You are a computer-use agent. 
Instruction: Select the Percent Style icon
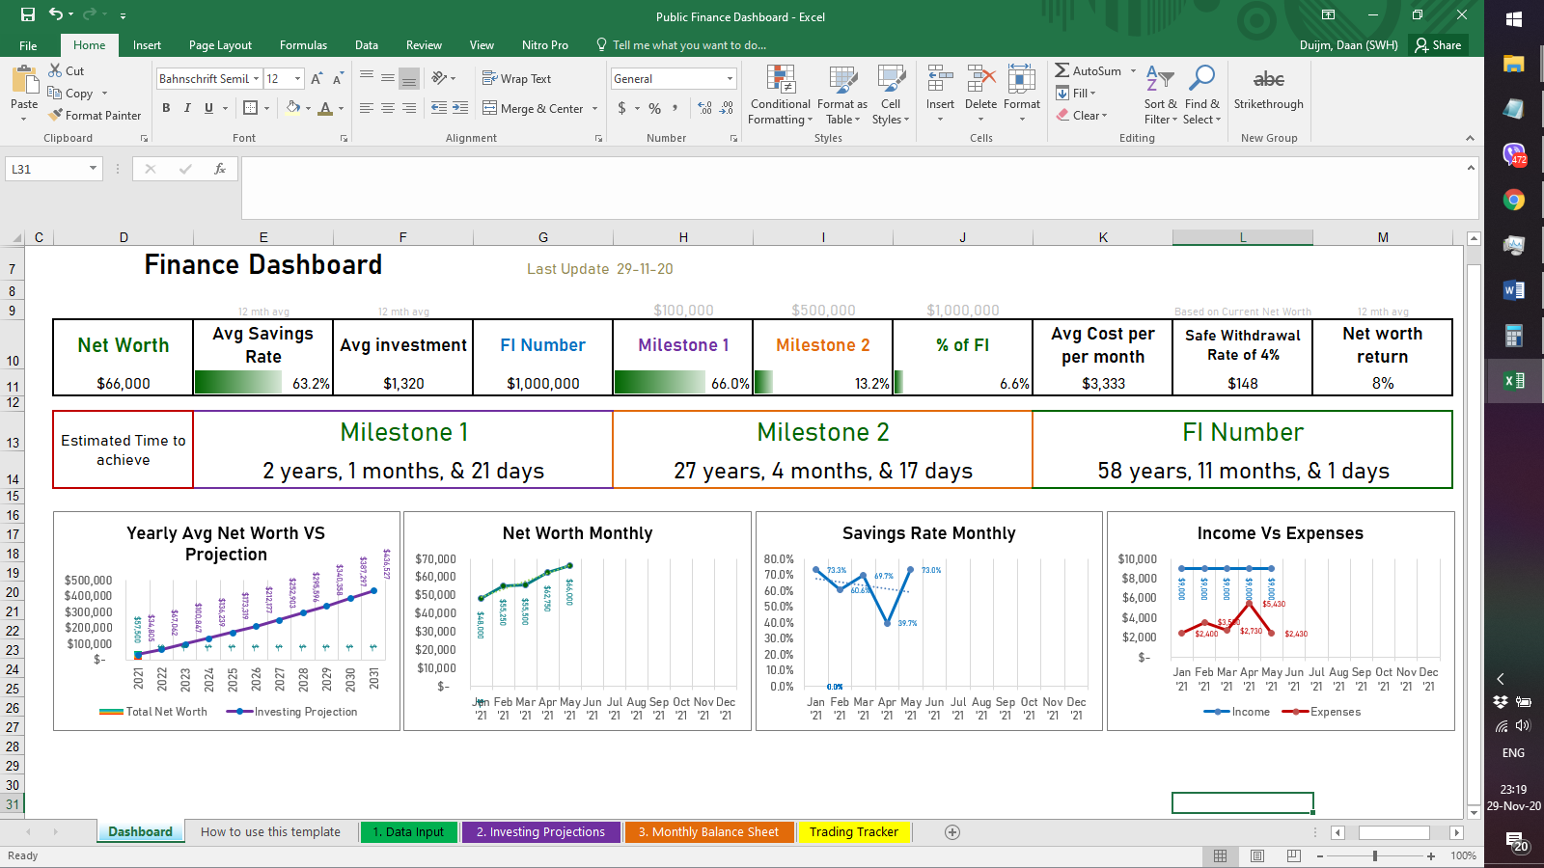pos(654,109)
